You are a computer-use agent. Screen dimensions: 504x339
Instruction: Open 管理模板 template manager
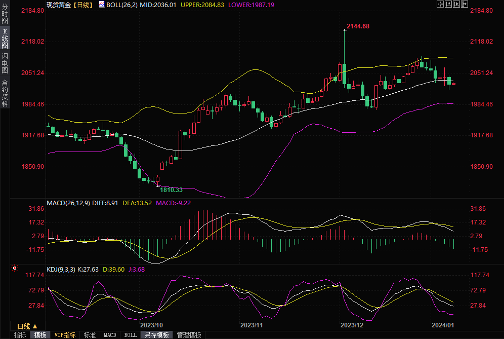pyautogui.click(x=189, y=335)
